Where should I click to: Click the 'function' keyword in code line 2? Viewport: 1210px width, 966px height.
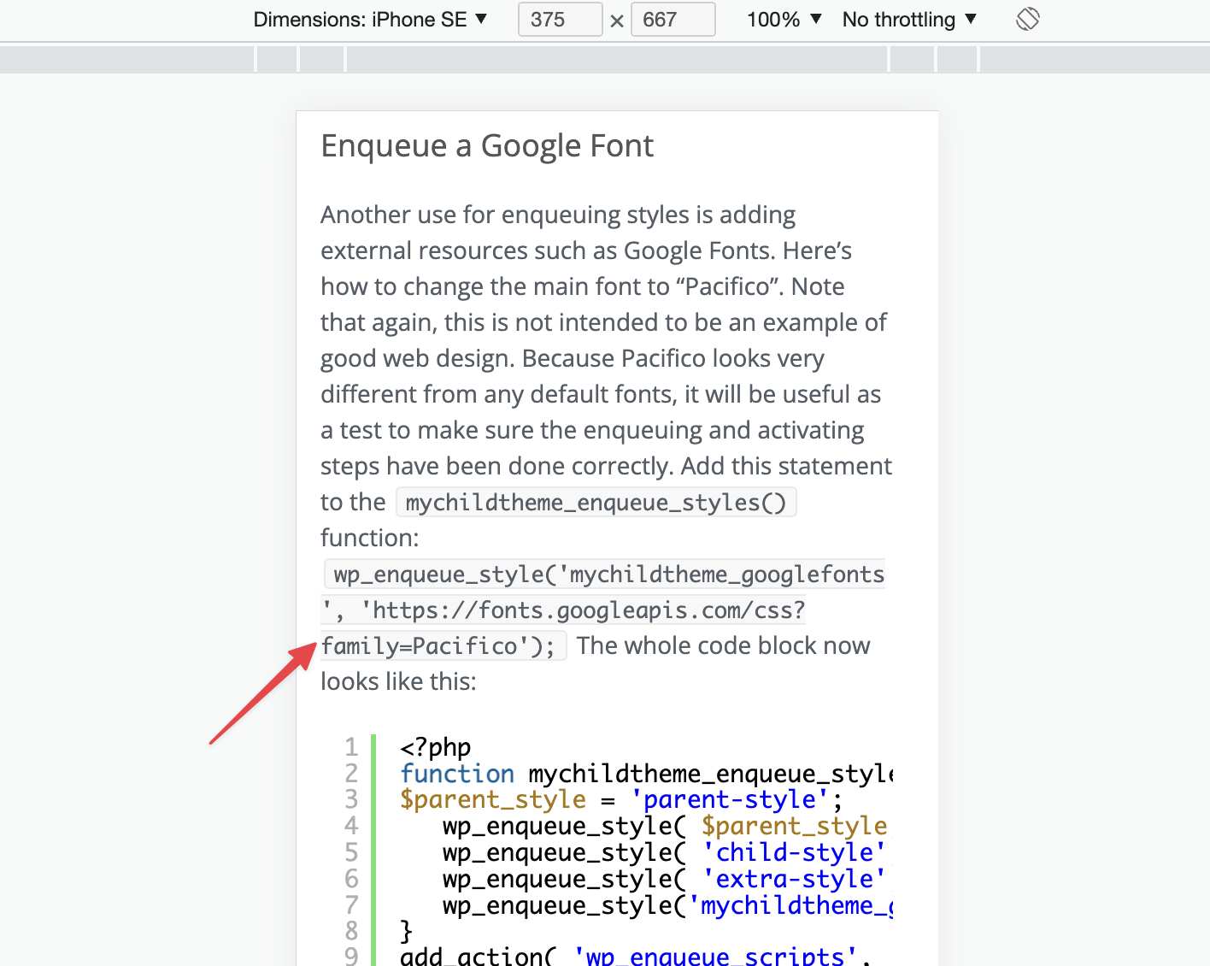tap(457, 774)
